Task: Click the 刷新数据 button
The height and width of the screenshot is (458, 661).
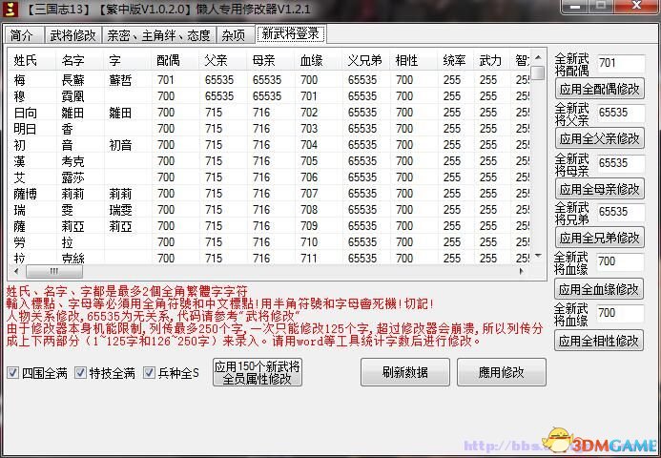Action: click(x=405, y=372)
